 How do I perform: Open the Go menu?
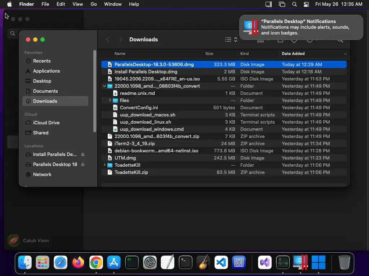coord(94,4)
